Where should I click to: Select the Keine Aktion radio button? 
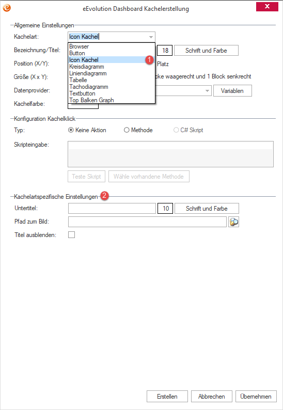pyautogui.click(x=71, y=130)
